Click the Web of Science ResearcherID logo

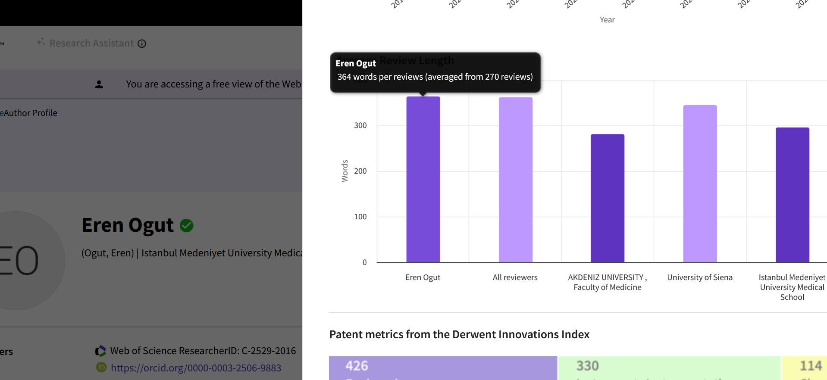(101, 351)
